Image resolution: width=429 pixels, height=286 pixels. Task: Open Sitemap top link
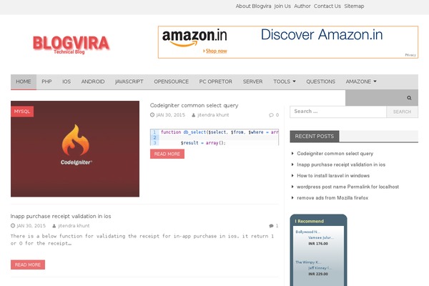coord(354,6)
